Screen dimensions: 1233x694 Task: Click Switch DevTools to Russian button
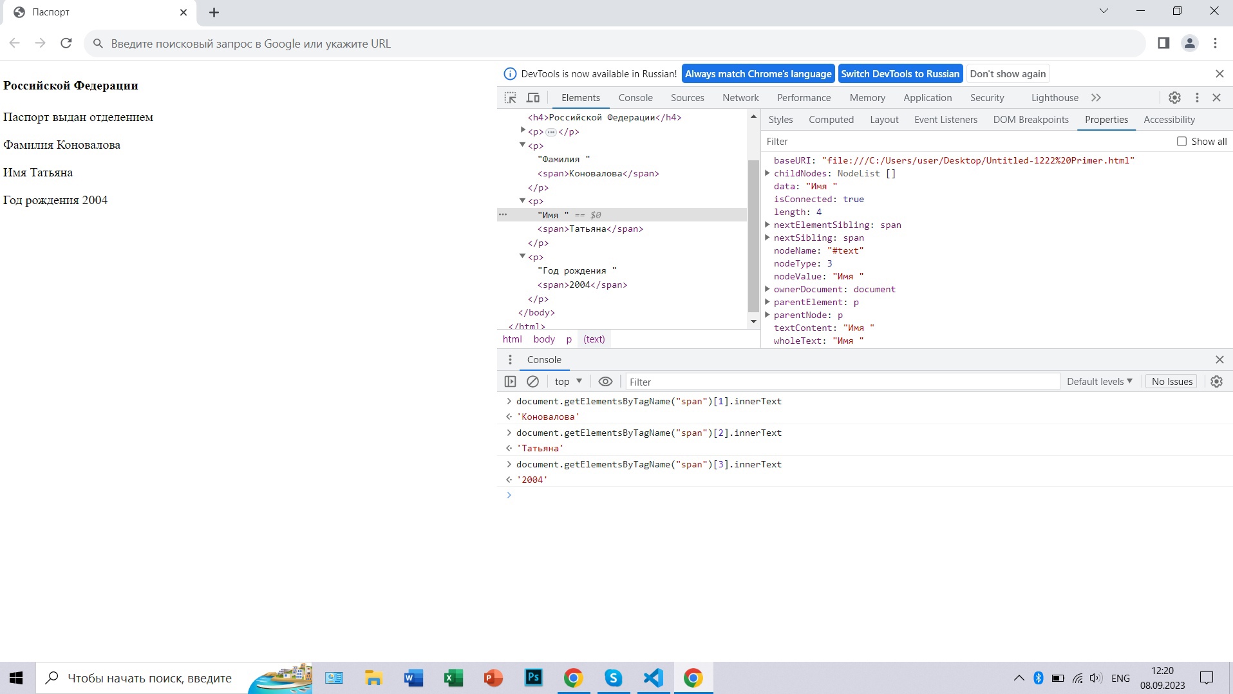click(x=899, y=74)
